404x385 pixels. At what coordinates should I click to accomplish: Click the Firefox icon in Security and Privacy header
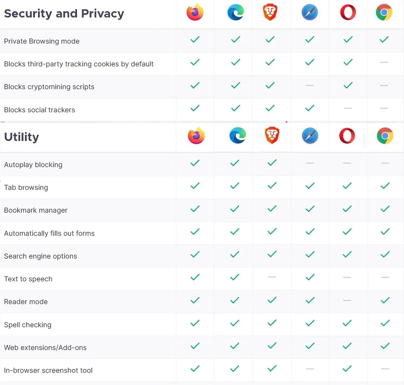(195, 13)
